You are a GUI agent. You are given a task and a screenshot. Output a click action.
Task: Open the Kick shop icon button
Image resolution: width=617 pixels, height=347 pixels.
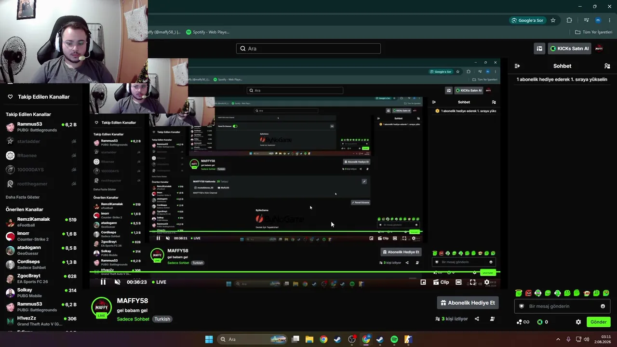(x=539, y=49)
